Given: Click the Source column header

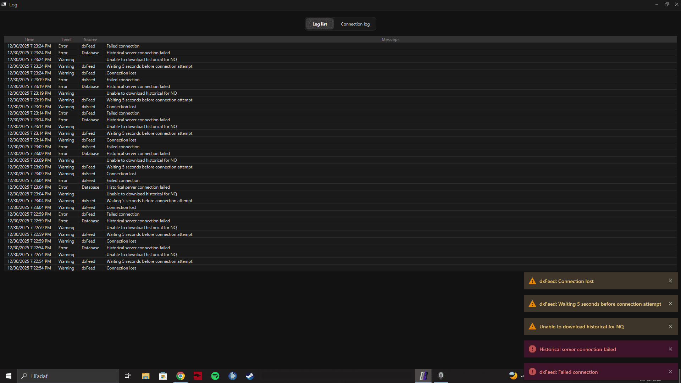Looking at the screenshot, I should pos(90,40).
